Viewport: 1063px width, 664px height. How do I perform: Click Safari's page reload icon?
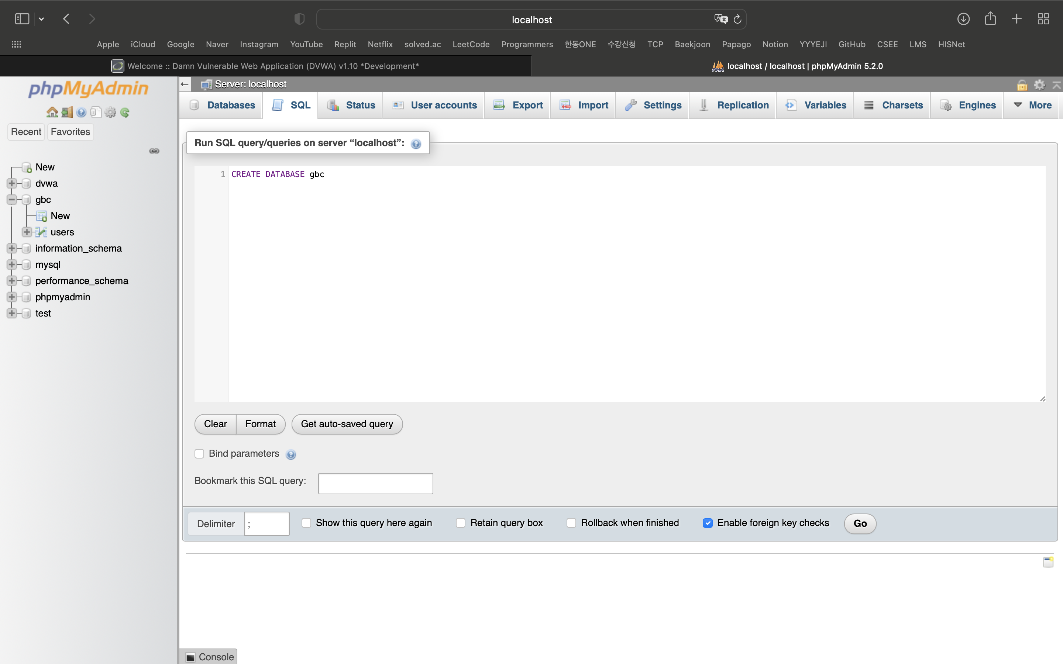[x=737, y=19]
